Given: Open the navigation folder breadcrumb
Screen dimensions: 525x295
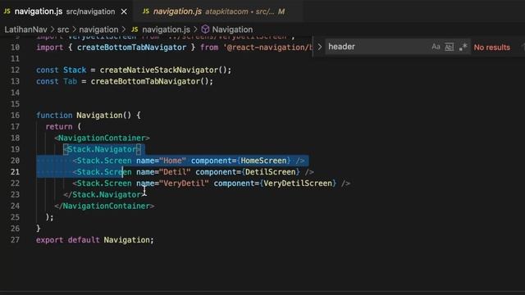Looking at the screenshot, I should (98, 29).
